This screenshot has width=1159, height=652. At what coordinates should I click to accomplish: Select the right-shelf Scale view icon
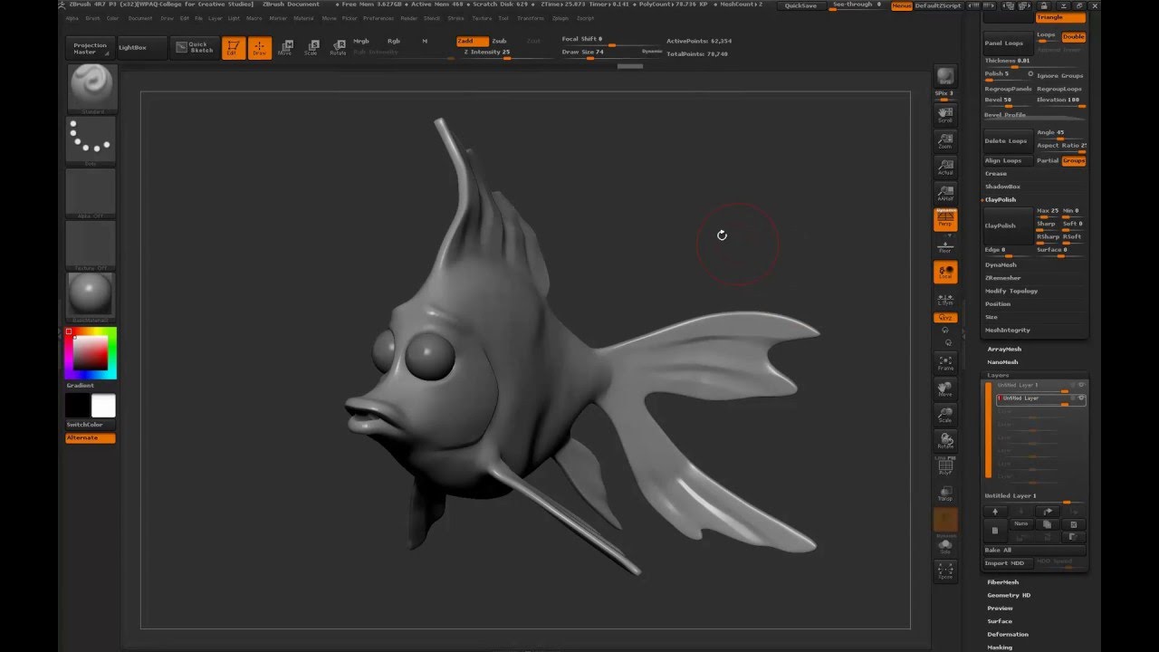coord(945,416)
